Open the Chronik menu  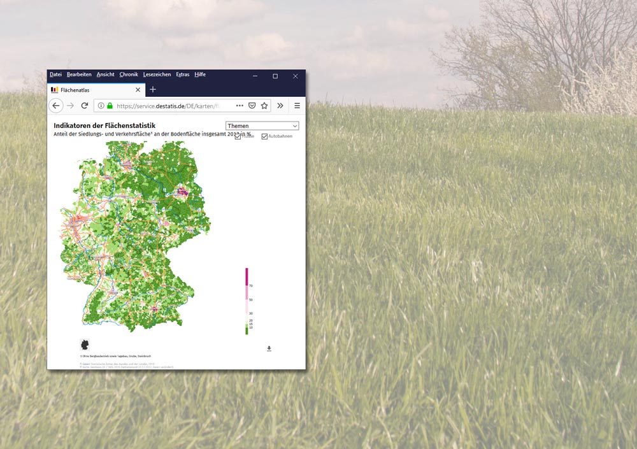[129, 74]
